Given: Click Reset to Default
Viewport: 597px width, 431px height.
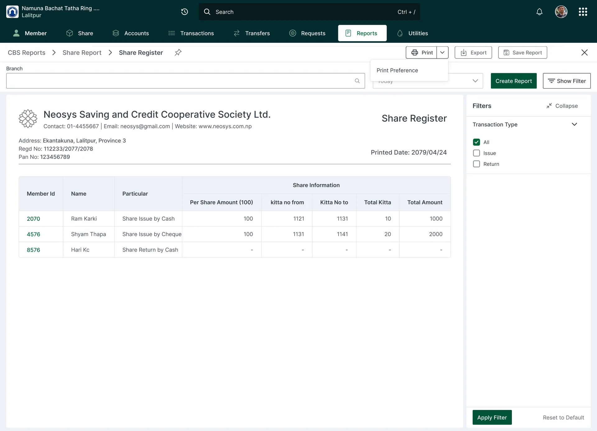Looking at the screenshot, I should click(563, 417).
